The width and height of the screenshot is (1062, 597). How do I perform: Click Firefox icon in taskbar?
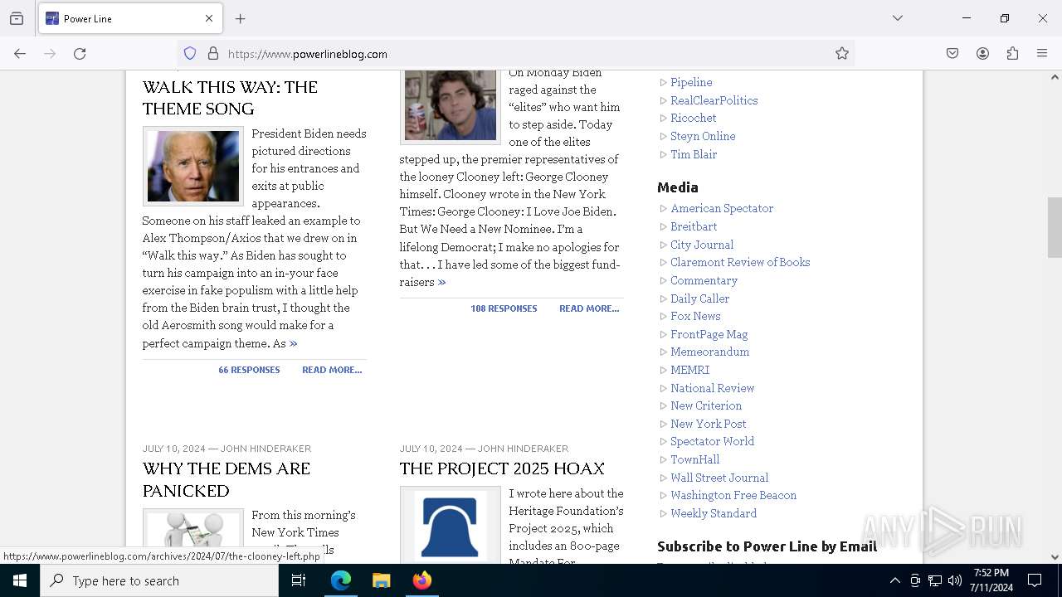pyautogui.click(x=422, y=580)
